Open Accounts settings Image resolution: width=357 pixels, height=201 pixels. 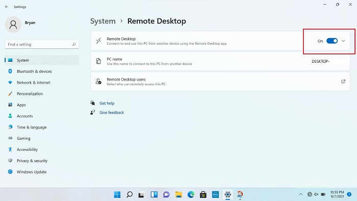[42, 116]
